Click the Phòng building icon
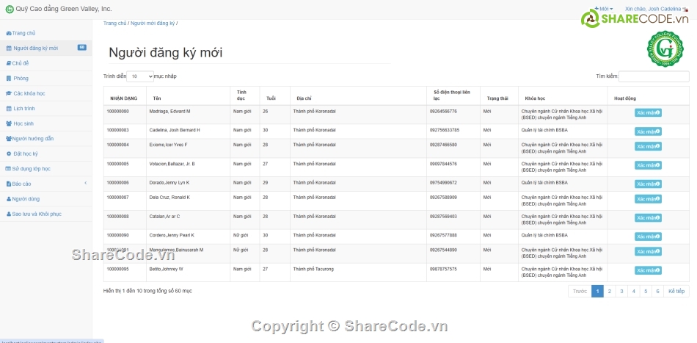This screenshot has width=697, height=343. click(x=9, y=78)
